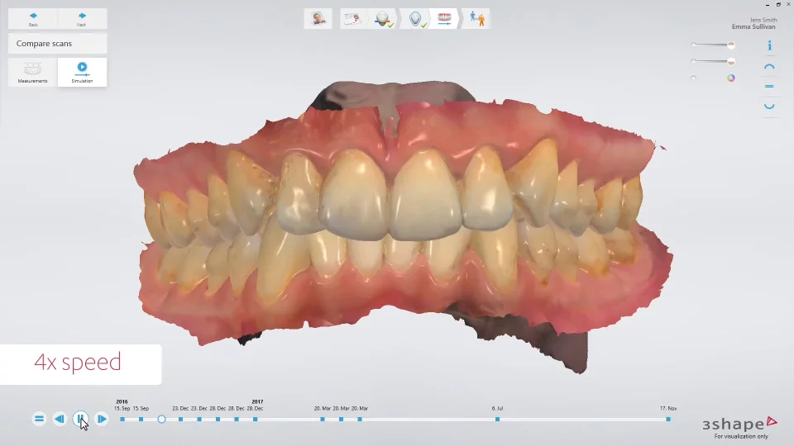This screenshot has height=446, width=794.
Task: Open the patient photo workflow step
Action: tap(318, 18)
